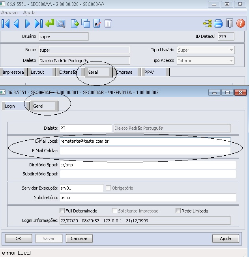Switch to the Layout tab
The width and height of the screenshot is (249, 257).
[41, 72]
